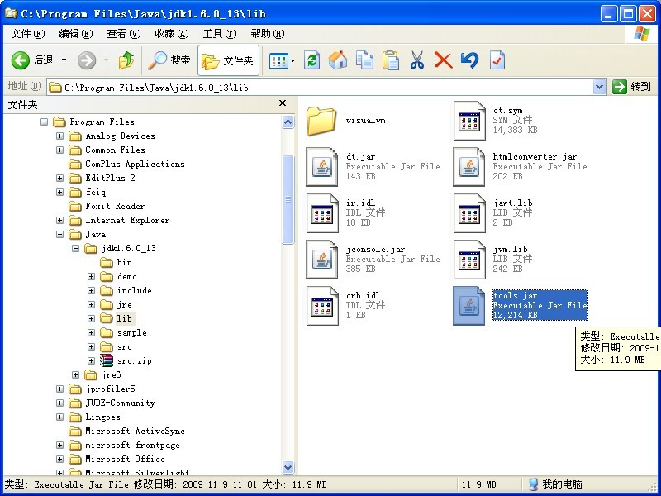Image resolution: width=661 pixels, height=496 pixels.
Task: Select the jawt.lib file icon
Action: (x=469, y=213)
